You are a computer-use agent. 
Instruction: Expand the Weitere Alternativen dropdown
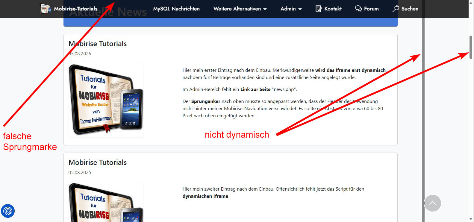[x=240, y=9]
